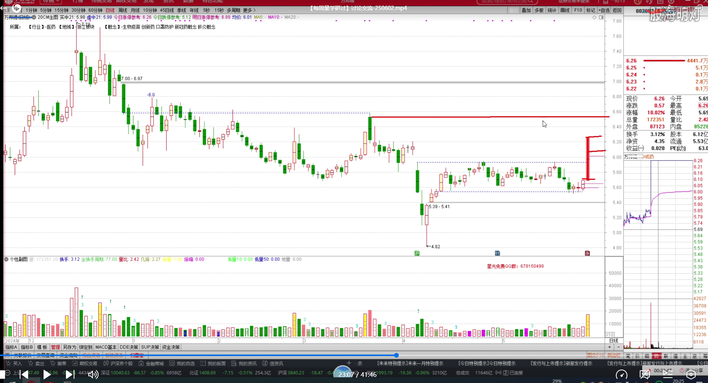Select MACD基本 indicator template
Image resolution: width=708 pixels, height=383 pixels.
click(x=106, y=347)
